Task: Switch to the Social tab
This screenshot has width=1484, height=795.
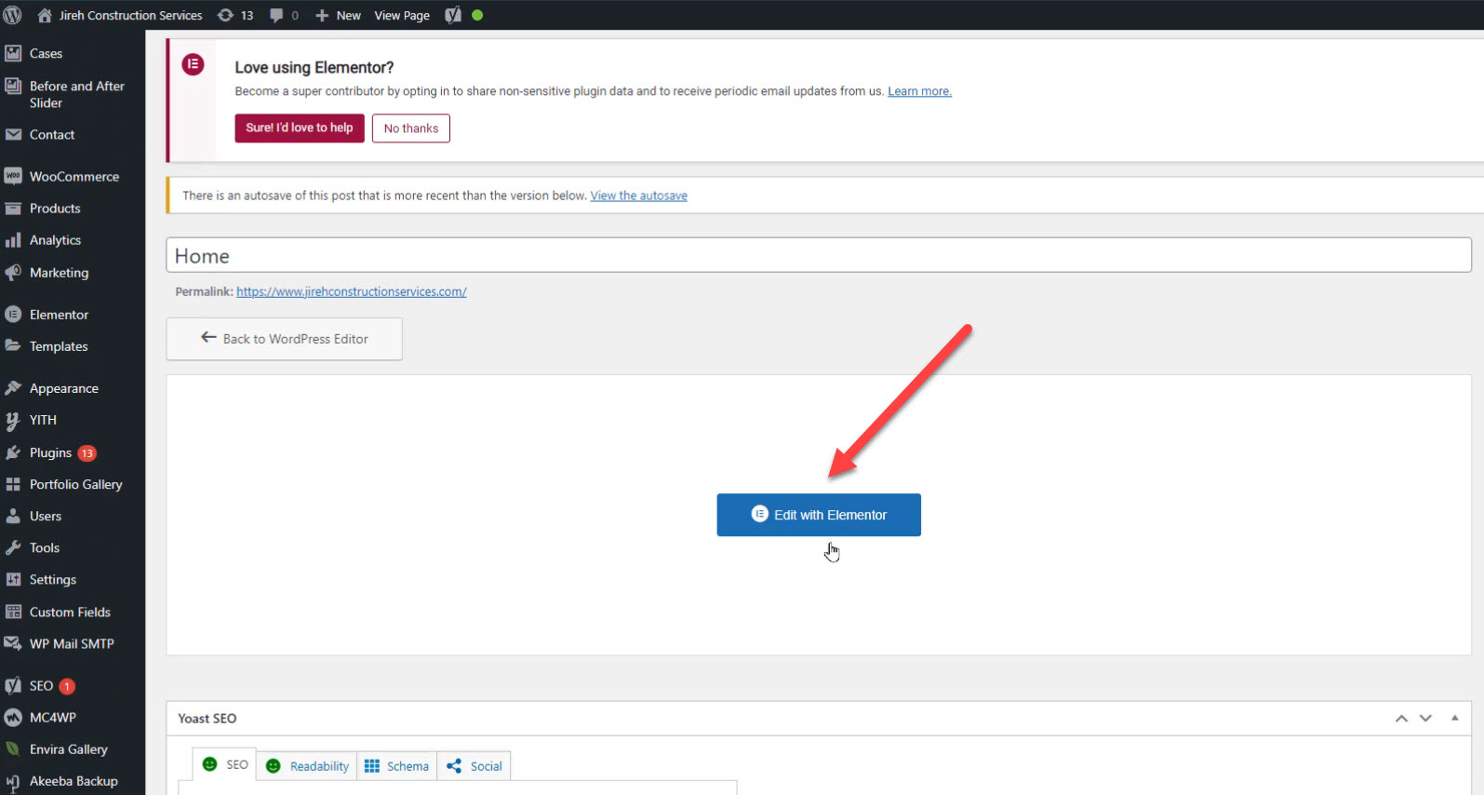Action: [474, 766]
